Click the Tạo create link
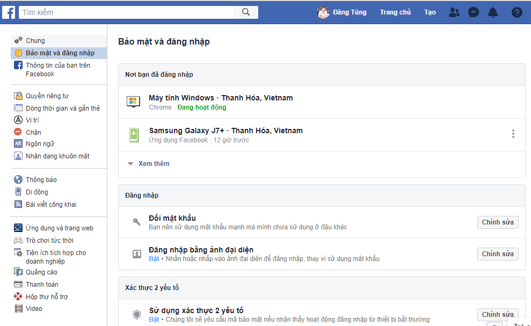531x326 pixels. (430, 12)
